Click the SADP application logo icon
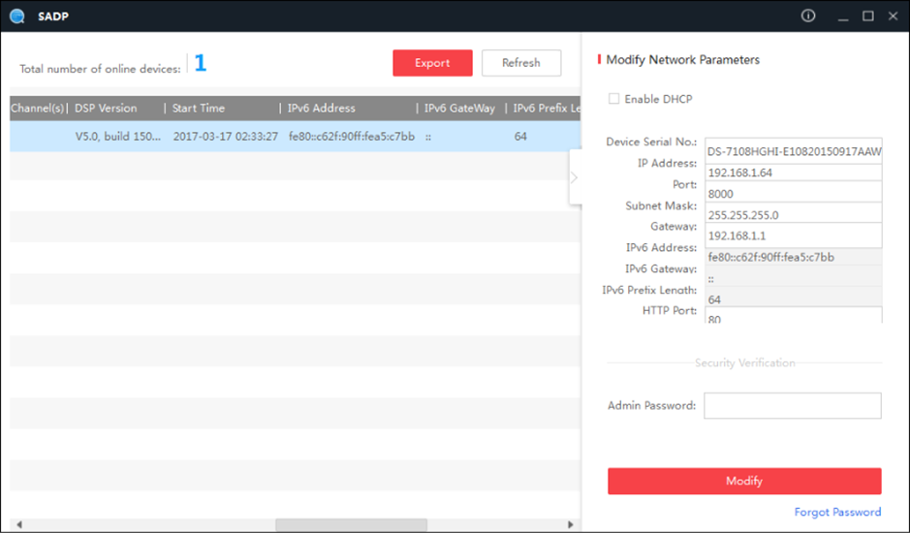Screen dimensions: 910x533 (x=16, y=16)
